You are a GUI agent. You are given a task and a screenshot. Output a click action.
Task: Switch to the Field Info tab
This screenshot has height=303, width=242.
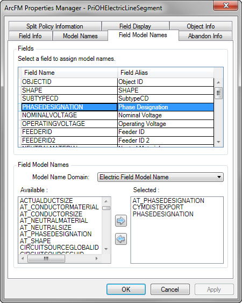[x=30, y=36]
